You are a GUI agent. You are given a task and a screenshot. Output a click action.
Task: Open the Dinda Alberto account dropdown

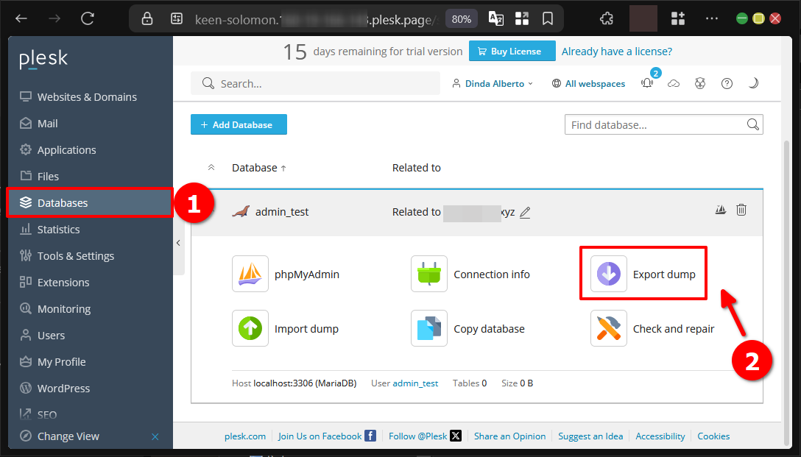point(492,83)
